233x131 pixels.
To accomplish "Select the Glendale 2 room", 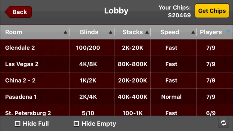I will tap(20, 48).
